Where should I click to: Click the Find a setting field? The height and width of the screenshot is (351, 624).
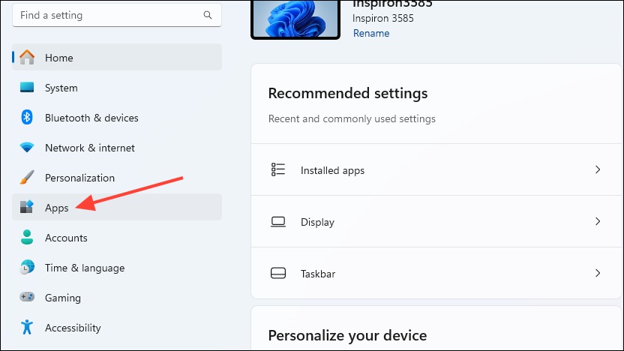117,16
